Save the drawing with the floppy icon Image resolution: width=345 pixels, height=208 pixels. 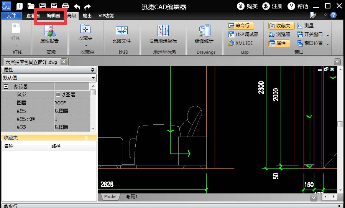(x=43, y=6)
